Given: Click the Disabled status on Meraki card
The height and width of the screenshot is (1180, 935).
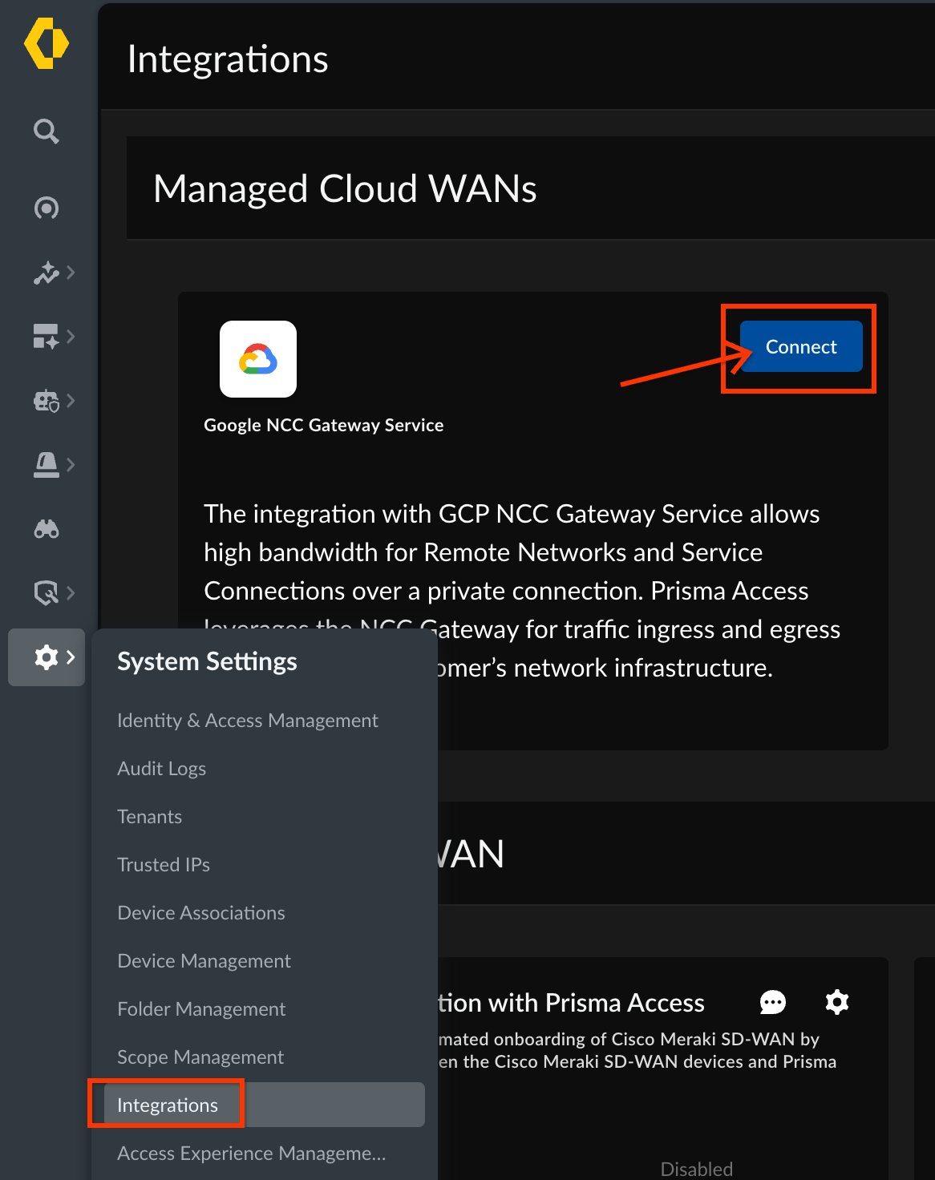Looking at the screenshot, I should [696, 1170].
